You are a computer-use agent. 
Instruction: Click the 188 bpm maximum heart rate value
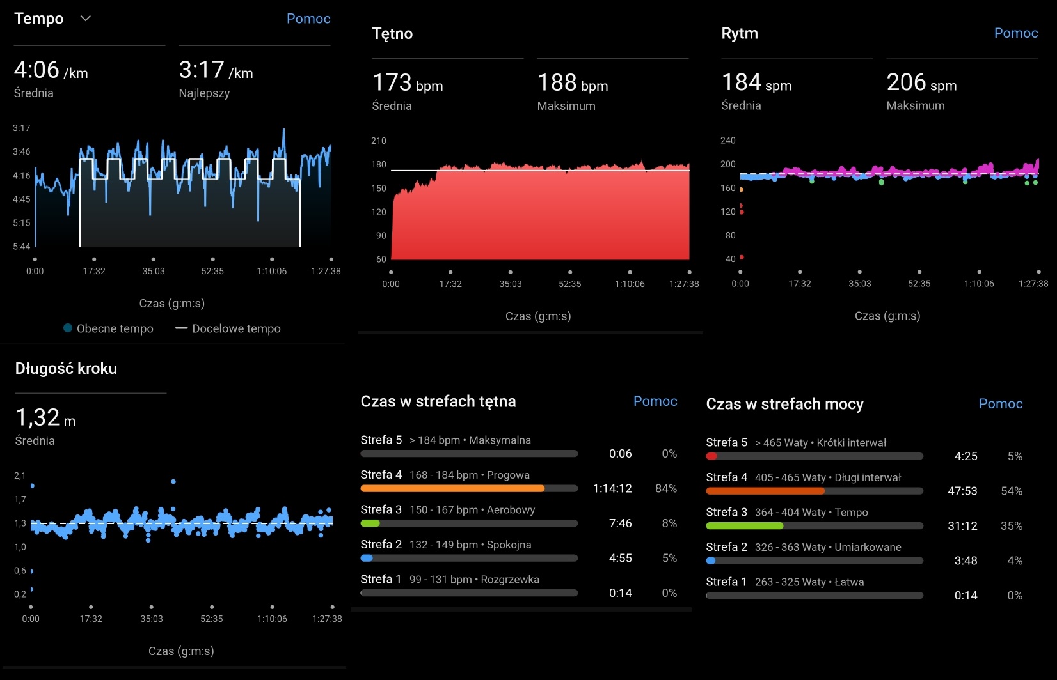pos(572,83)
